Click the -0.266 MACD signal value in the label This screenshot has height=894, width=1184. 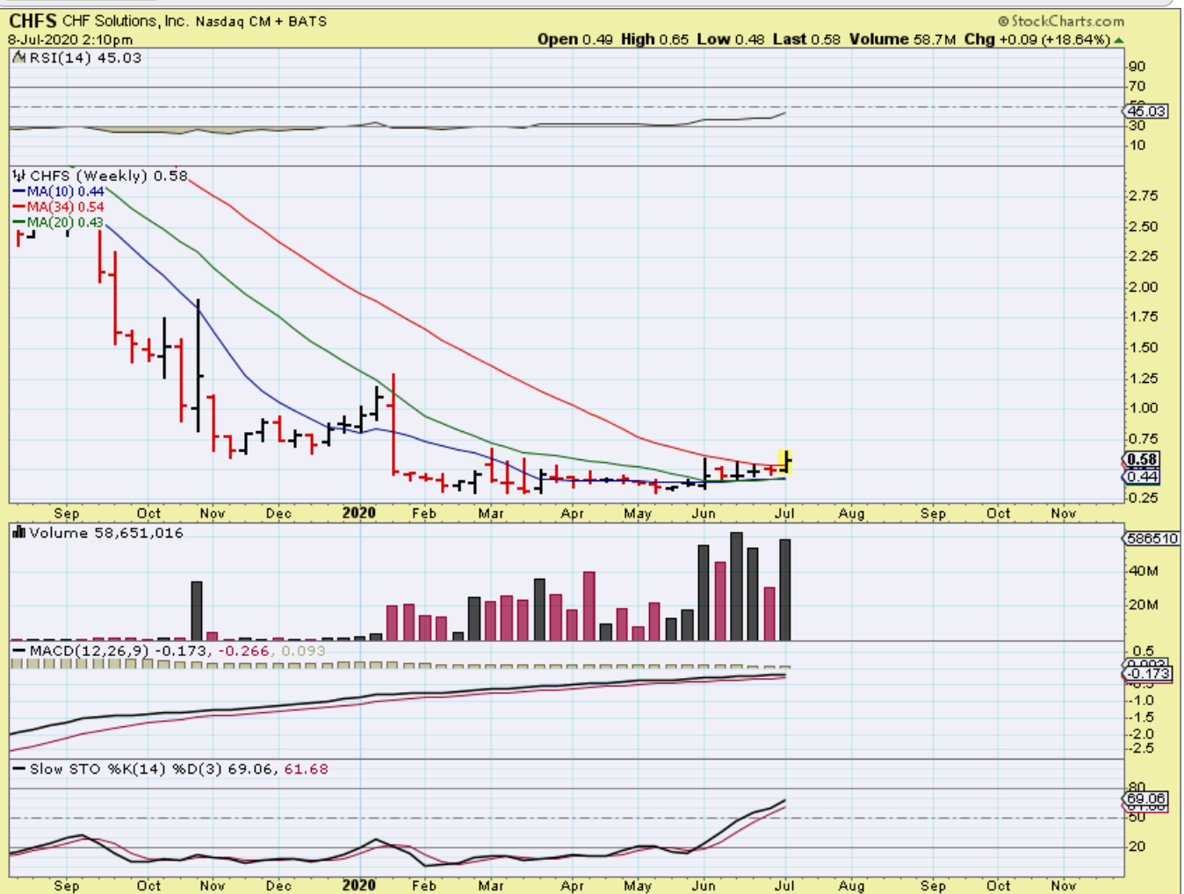tap(242, 651)
